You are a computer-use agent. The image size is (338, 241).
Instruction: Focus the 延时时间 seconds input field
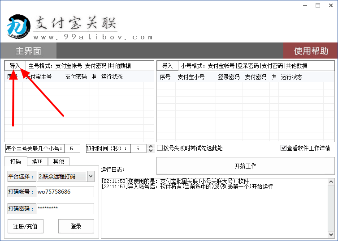tap(139, 148)
